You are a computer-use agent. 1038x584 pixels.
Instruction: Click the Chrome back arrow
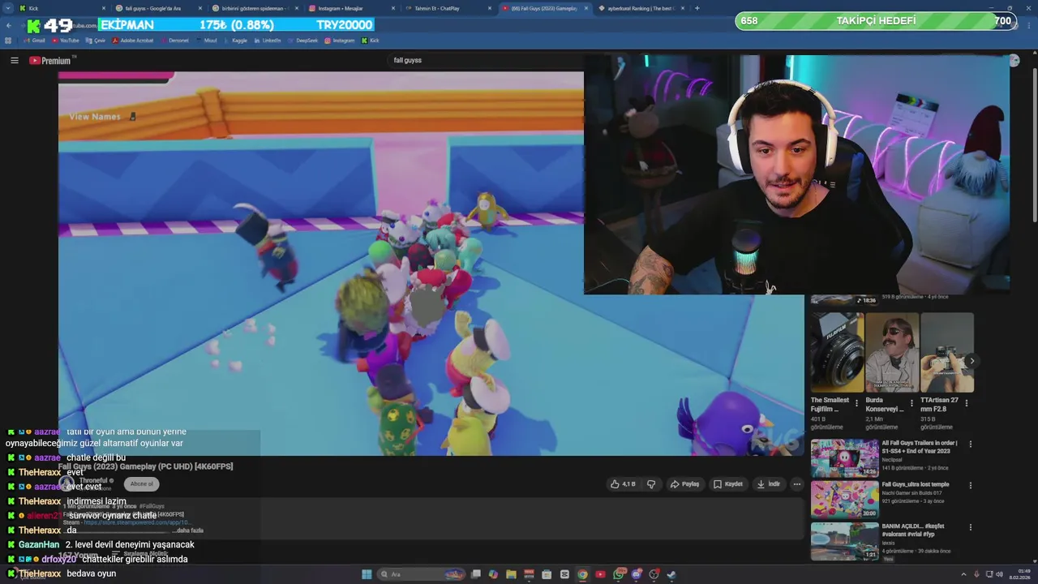[9, 25]
